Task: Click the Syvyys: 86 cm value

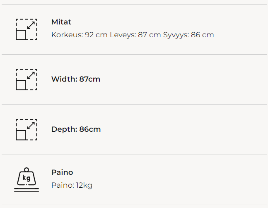Action: tap(188, 35)
